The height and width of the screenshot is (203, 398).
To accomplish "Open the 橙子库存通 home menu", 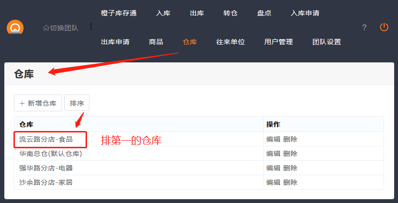I will click(119, 13).
